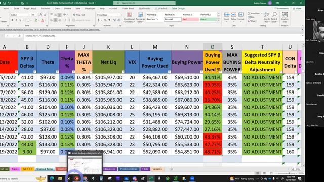This screenshot has height=182, width=324.
Task: Open filter dropdown on Theta column
Action: 57,72
